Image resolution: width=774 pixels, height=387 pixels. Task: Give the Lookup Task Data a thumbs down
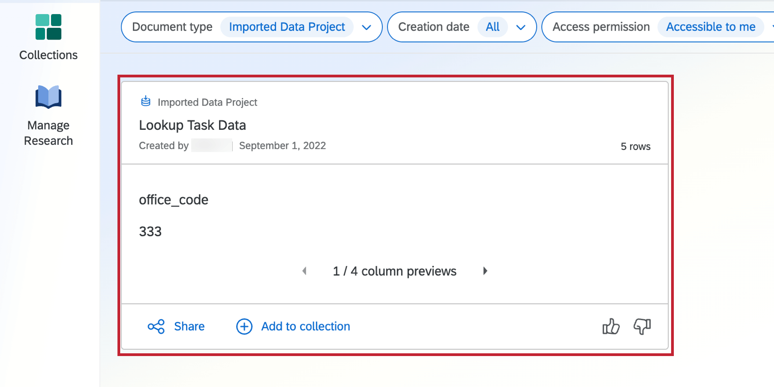(642, 326)
